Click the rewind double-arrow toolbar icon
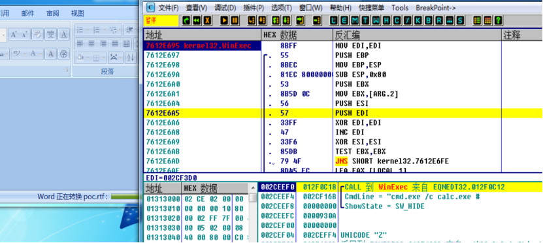543x243 pixels. click(197, 21)
